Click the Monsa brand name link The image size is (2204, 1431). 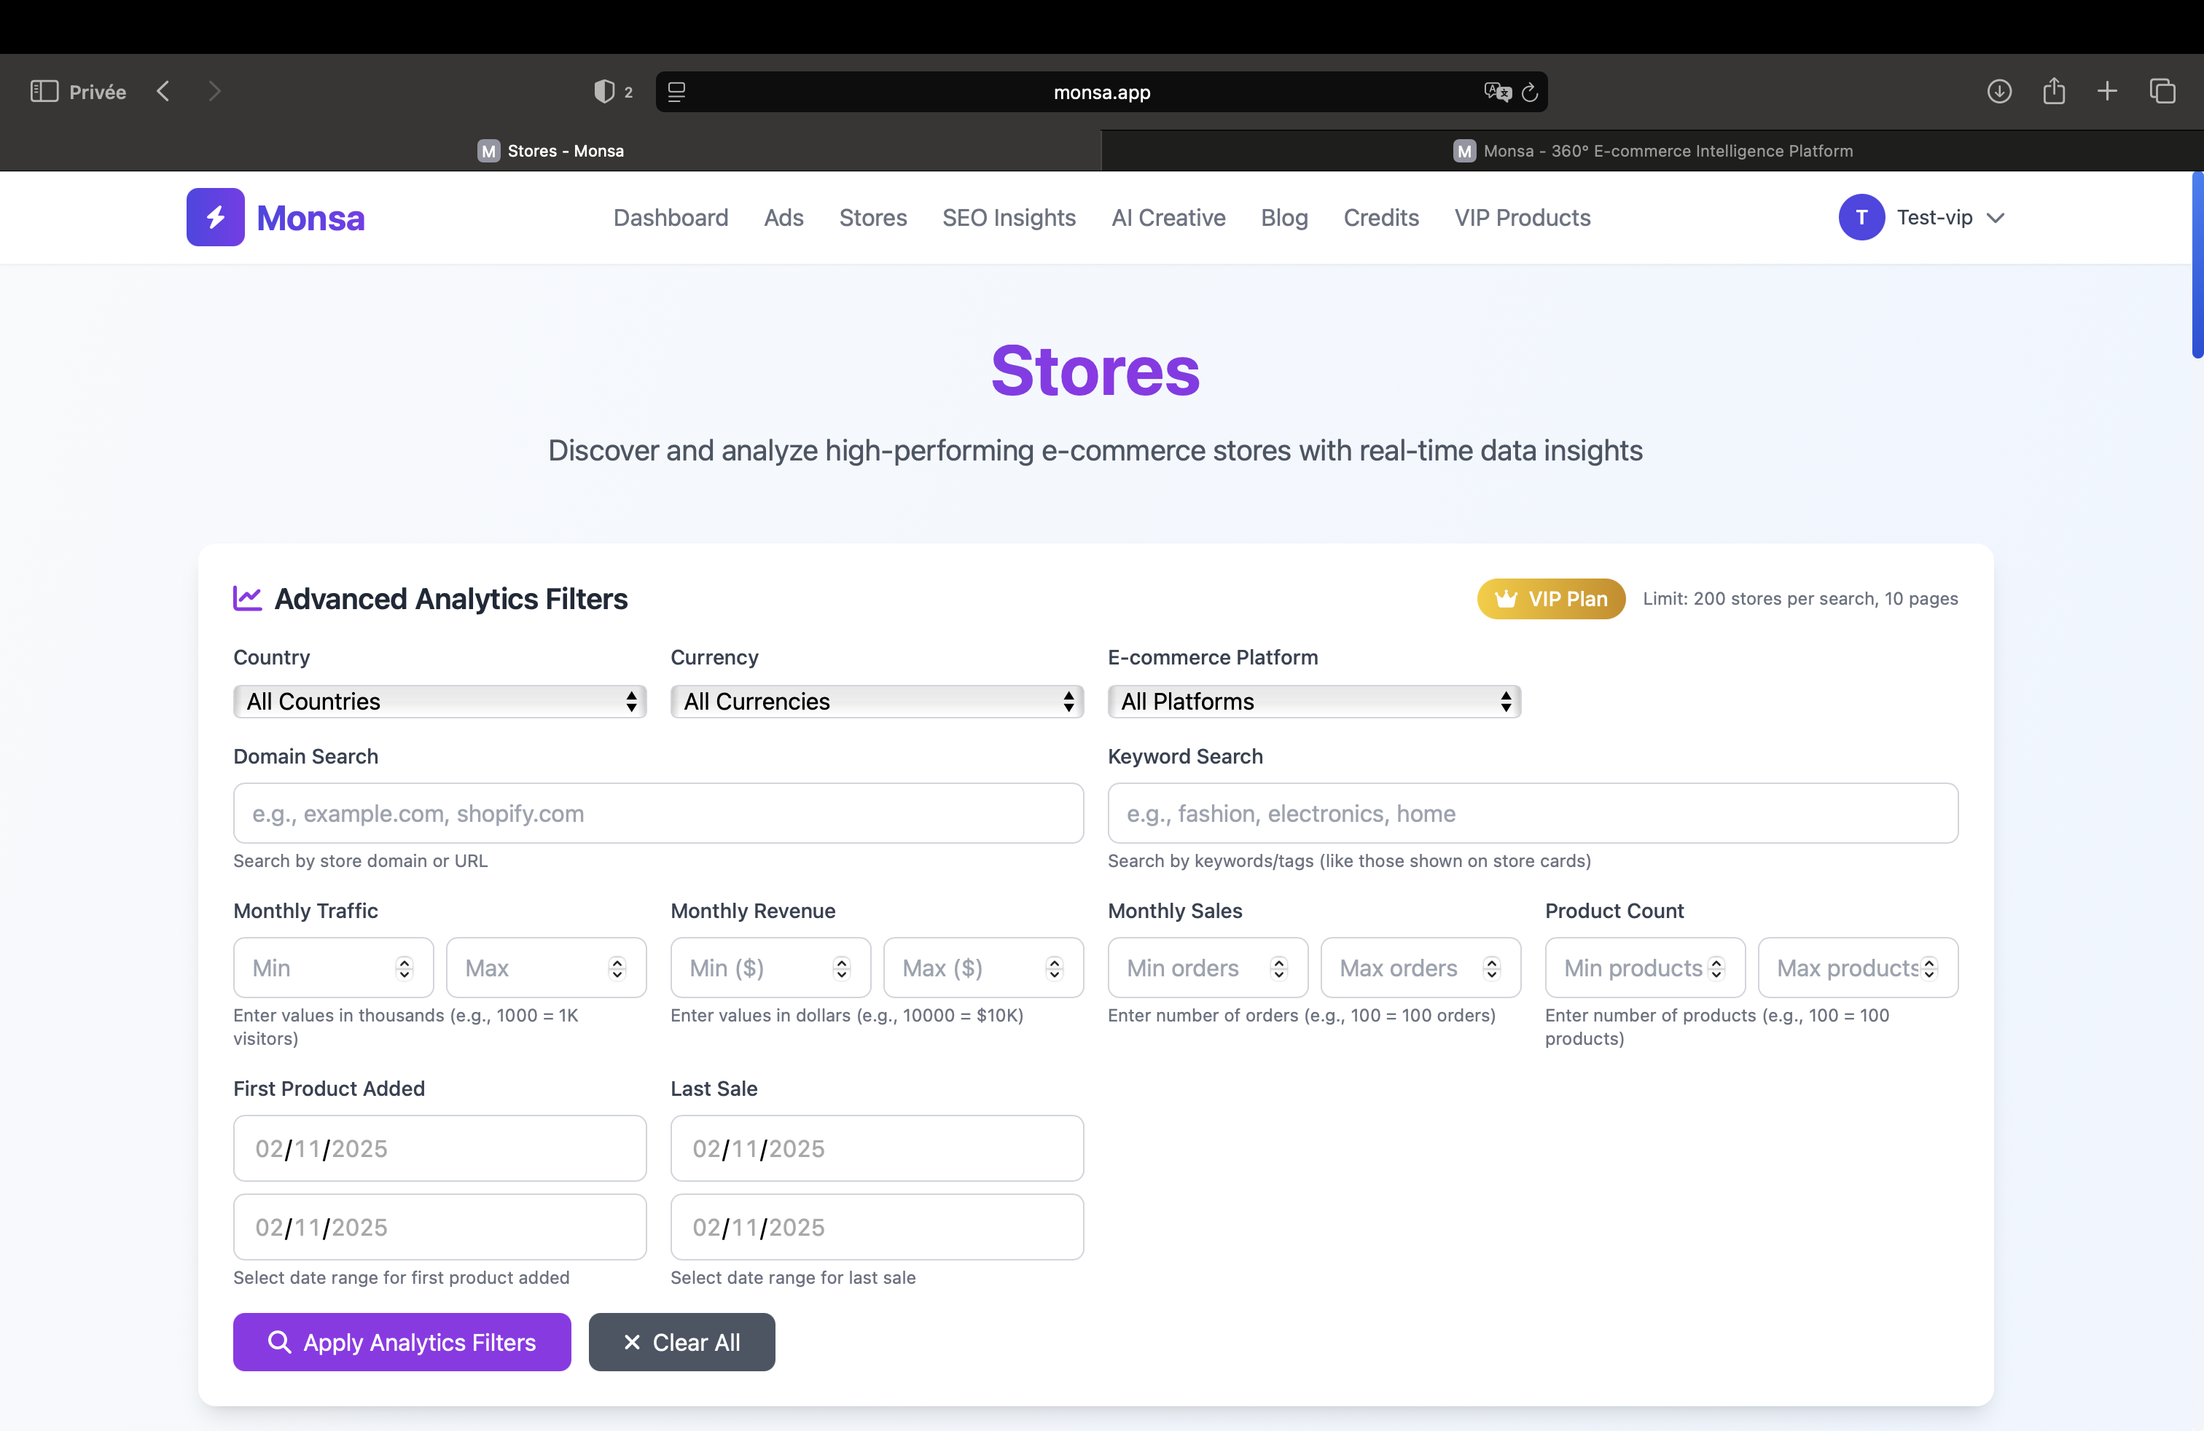[310, 219]
